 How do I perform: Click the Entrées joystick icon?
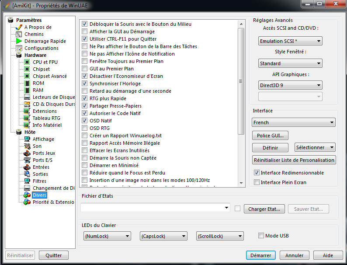[x=27, y=167]
